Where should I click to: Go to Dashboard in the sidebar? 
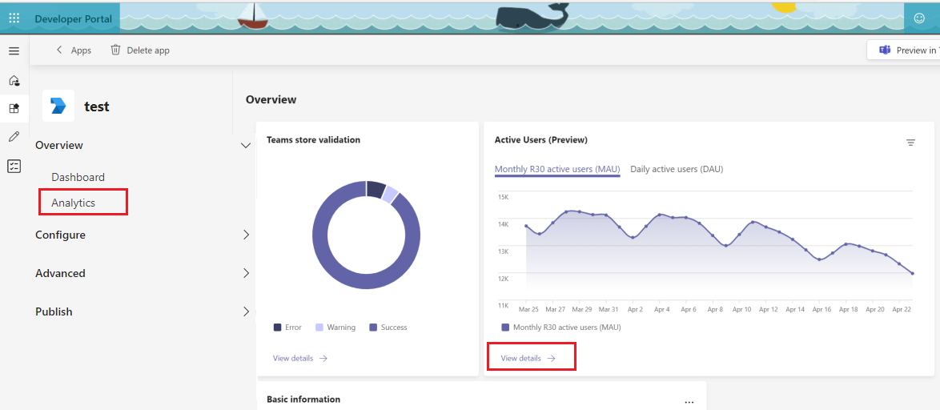click(x=78, y=177)
